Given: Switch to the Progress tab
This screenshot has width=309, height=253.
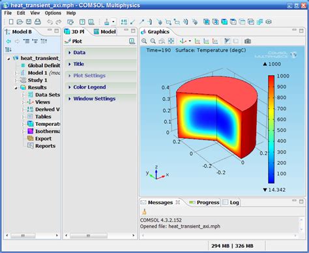Looking at the screenshot, I should pyautogui.click(x=204, y=202).
